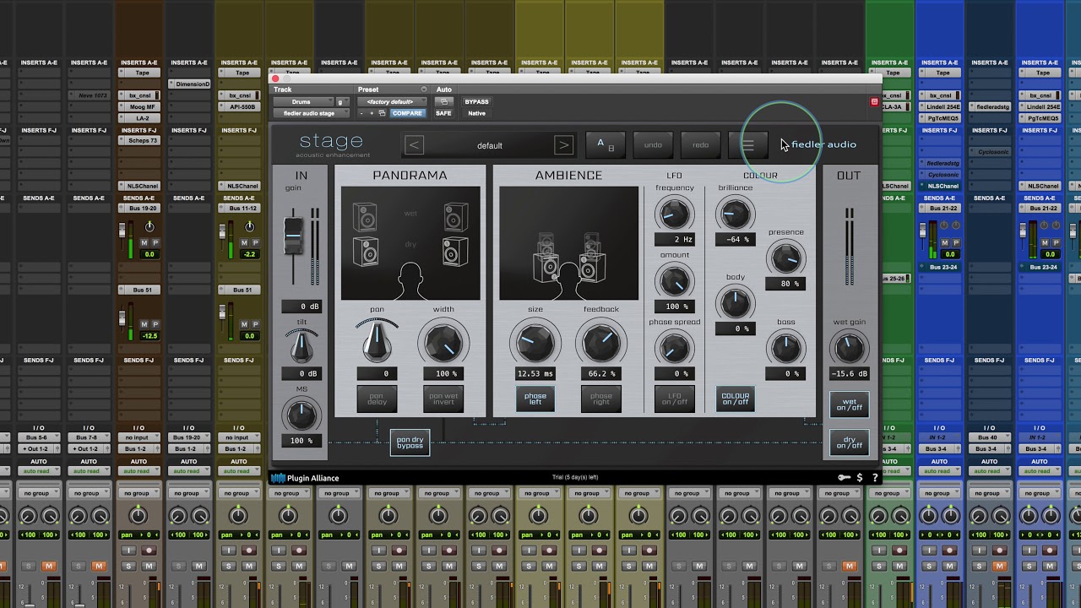Screen dimensions: 1081x608
Task: Toggle the phase left button
Action: pyautogui.click(x=535, y=399)
